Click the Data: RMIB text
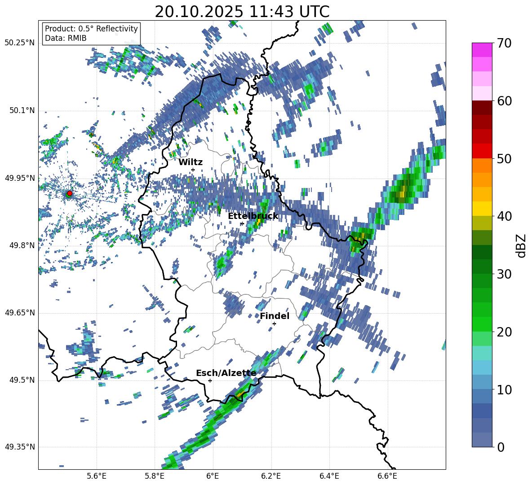The height and width of the screenshot is (485, 532). (x=66, y=38)
